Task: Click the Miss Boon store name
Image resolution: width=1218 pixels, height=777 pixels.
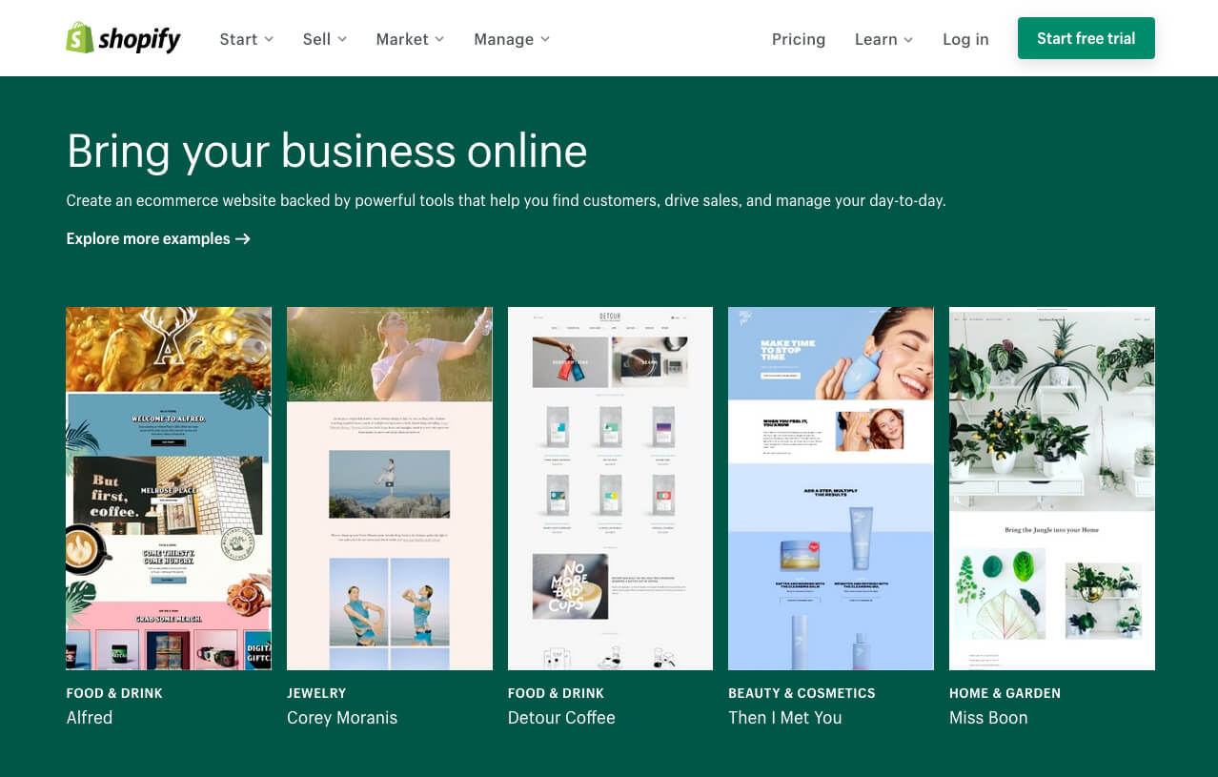Action: click(x=988, y=718)
